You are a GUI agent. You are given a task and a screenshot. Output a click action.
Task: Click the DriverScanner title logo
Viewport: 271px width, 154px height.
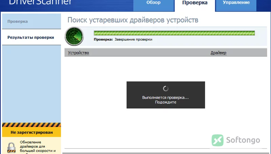click(40, 2)
